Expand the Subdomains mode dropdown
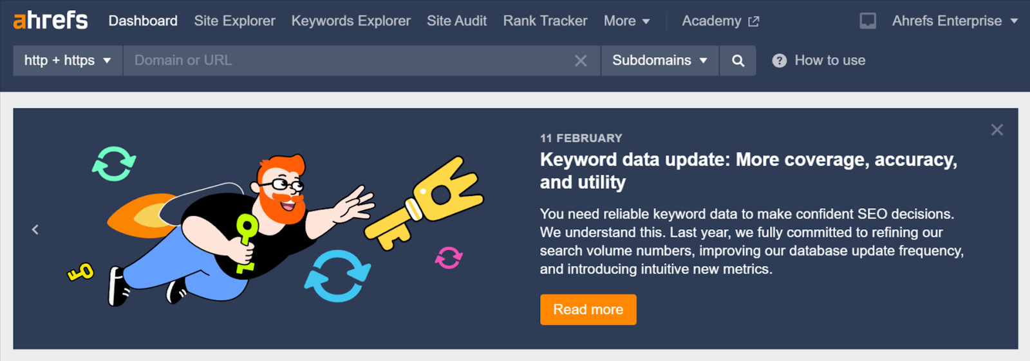The image size is (1030, 361). [659, 60]
